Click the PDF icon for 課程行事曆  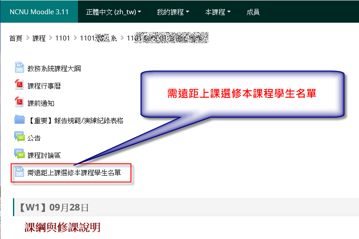tap(19, 85)
